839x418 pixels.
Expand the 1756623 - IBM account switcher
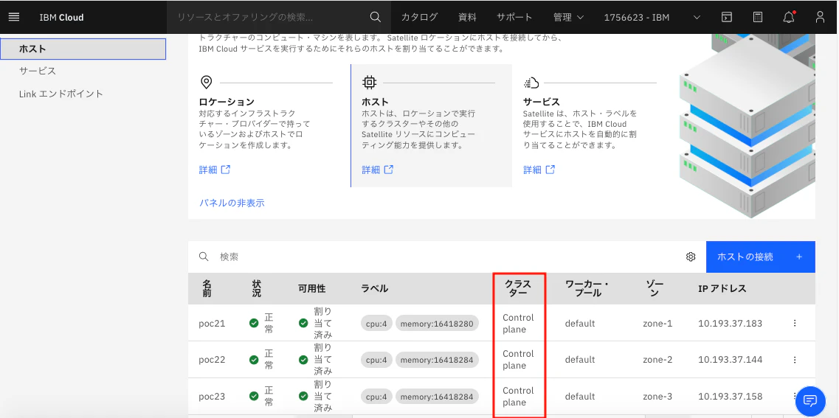[652, 17]
